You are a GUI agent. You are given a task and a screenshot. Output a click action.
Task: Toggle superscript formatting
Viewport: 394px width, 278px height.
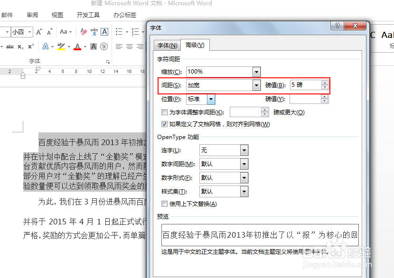coord(31,46)
